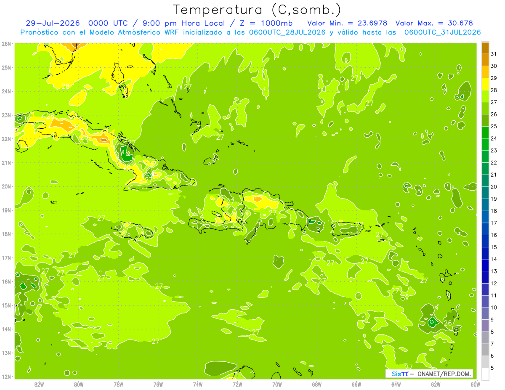Click the '26N' latitude axis label
Viewport: 505px width, 390px height.
click(x=6, y=44)
